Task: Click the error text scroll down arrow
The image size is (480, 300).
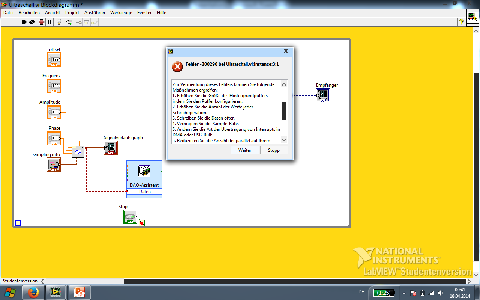Action: pos(284,139)
